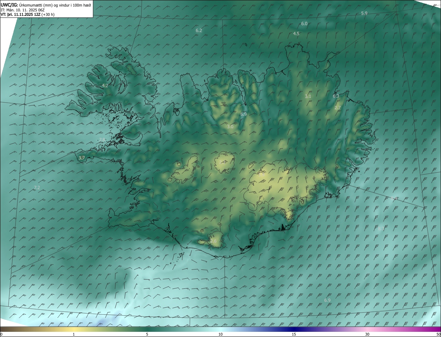Viewport: 441px width, 337px height.
Task: Click the 4.2 label on the Westfjords
Action: coord(105,85)
